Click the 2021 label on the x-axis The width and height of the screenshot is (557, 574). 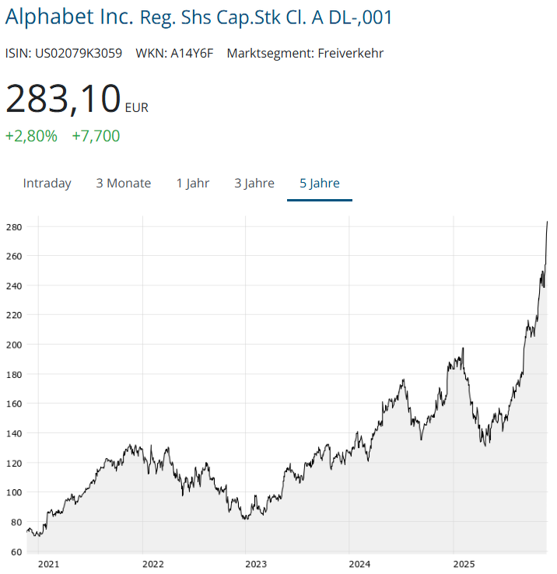point(48,564)
